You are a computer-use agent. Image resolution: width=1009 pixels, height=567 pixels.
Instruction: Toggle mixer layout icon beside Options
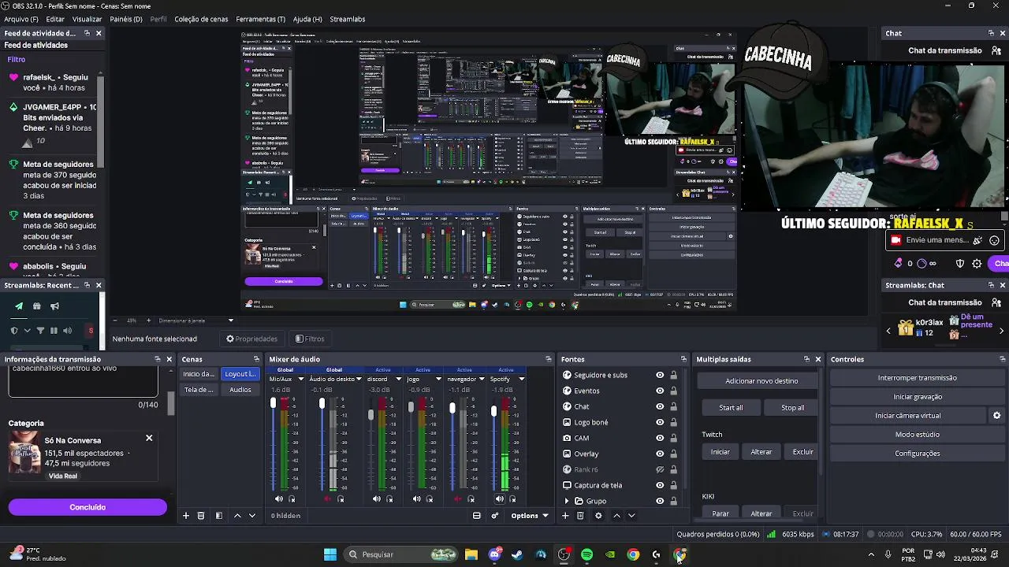[477, 516]
